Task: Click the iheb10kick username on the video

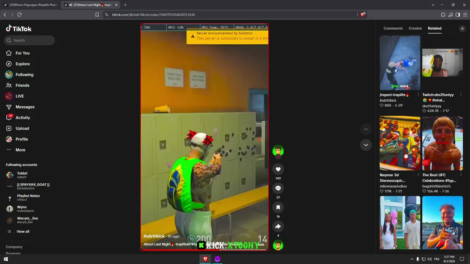Action: (154, 236)
